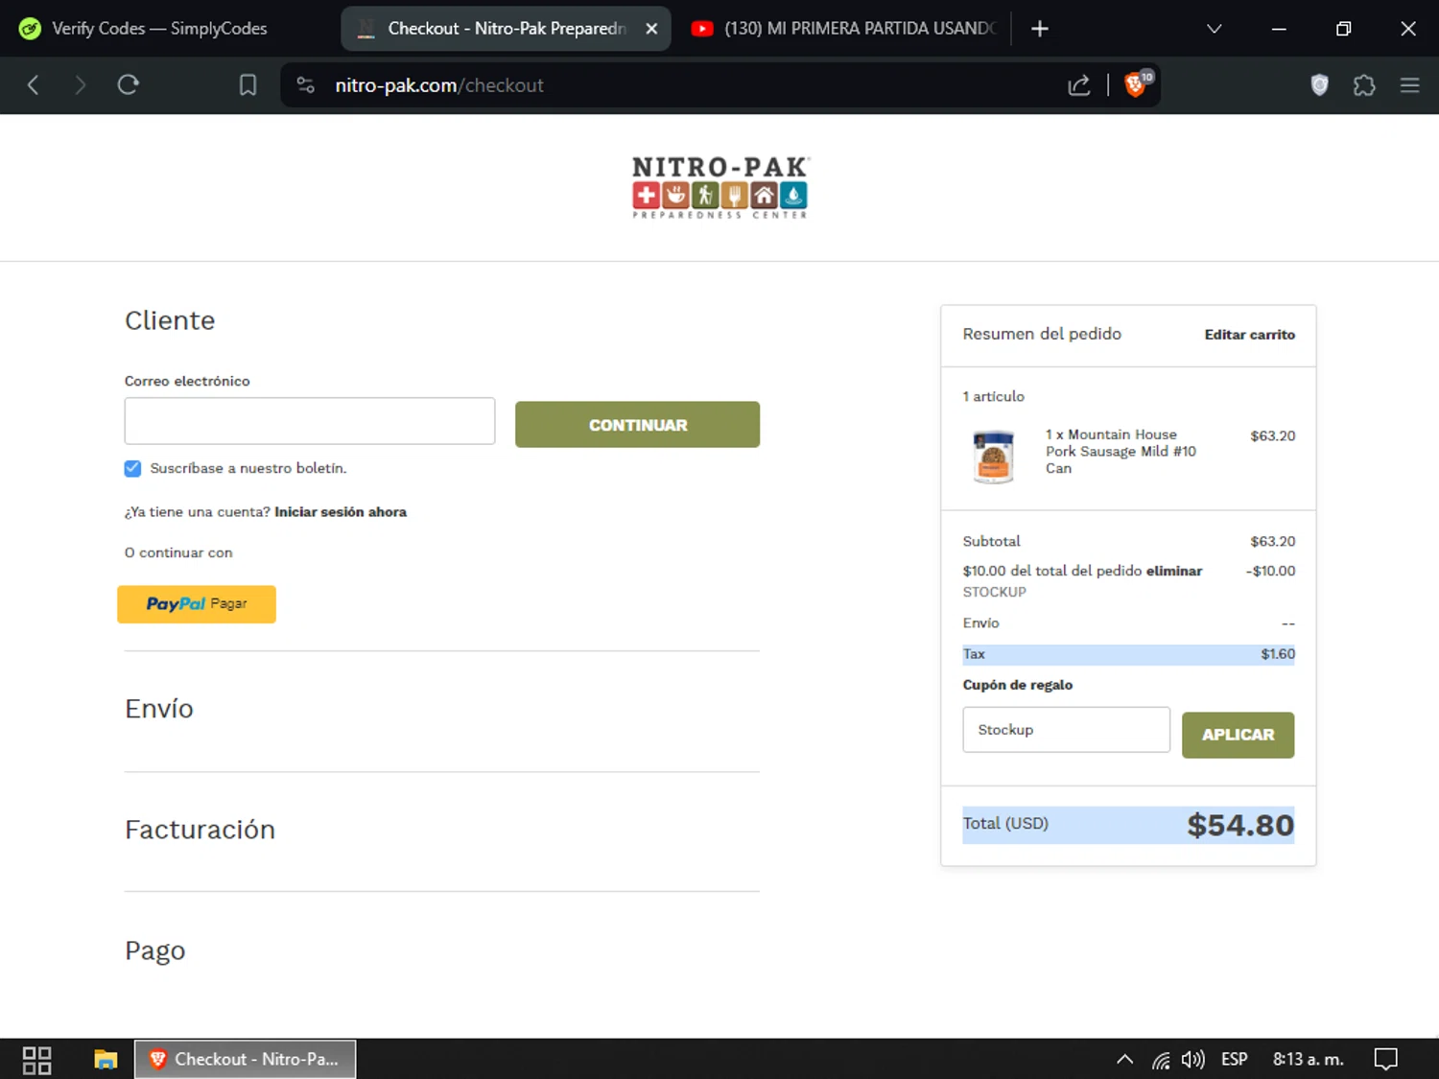Click Iniciar sesión ahora link
The height and width of the screenshot is (1079, 1439).
341,512
